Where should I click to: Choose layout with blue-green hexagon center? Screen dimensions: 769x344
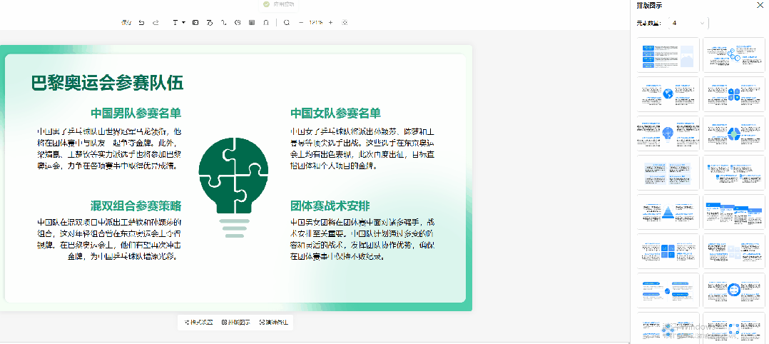click(x=733, y=133)
